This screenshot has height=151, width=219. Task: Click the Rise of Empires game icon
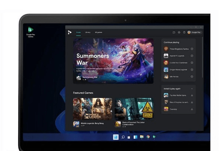point(166,102)
